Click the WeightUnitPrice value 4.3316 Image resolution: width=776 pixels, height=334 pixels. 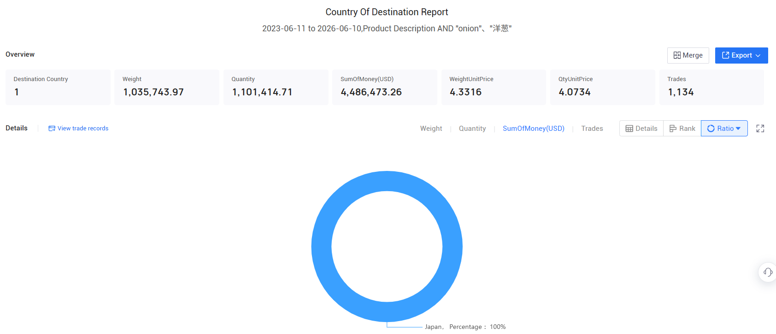[x=465, y=92]
